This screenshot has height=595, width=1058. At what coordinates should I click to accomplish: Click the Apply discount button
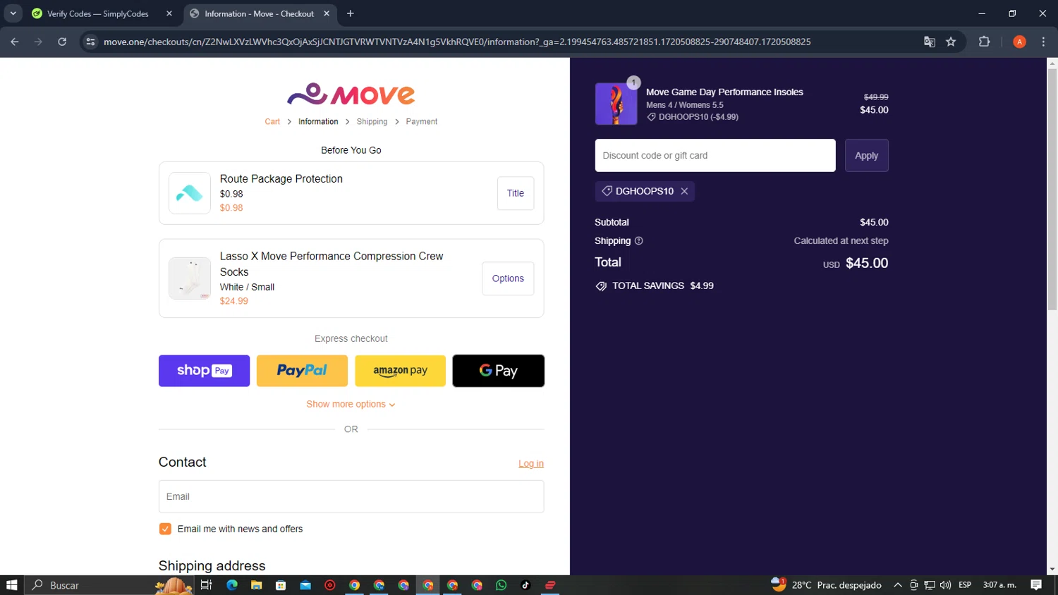coord(867,156)
